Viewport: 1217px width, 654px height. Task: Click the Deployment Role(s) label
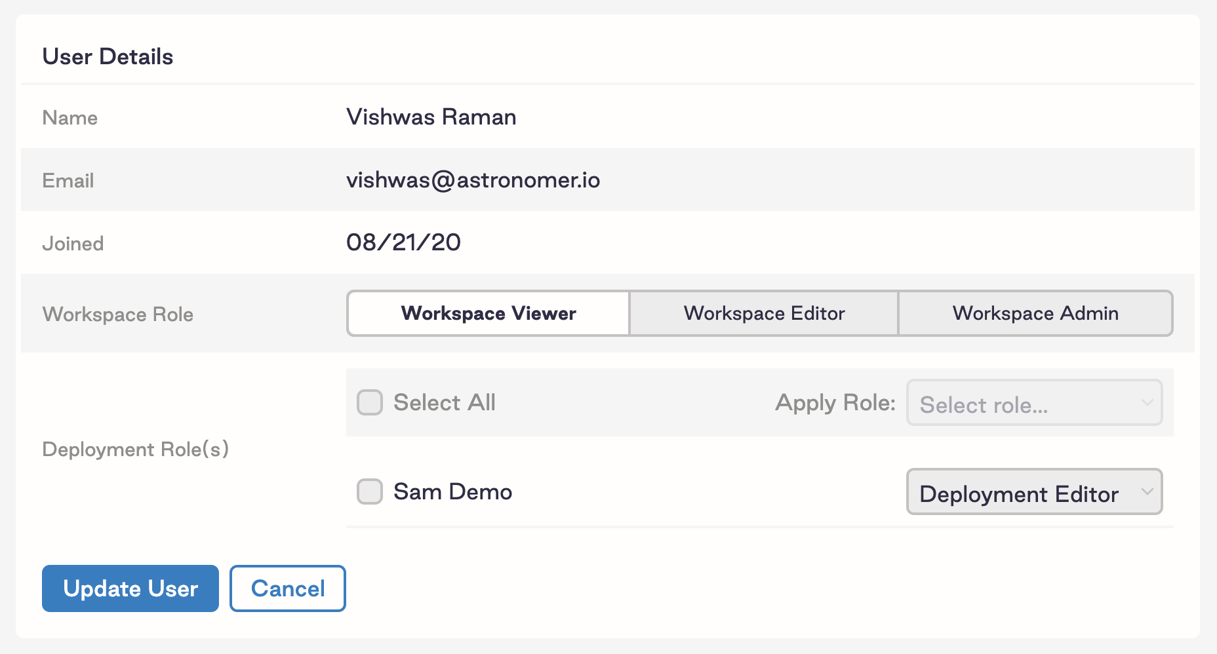pyautogui.click(x=135, y=450)
